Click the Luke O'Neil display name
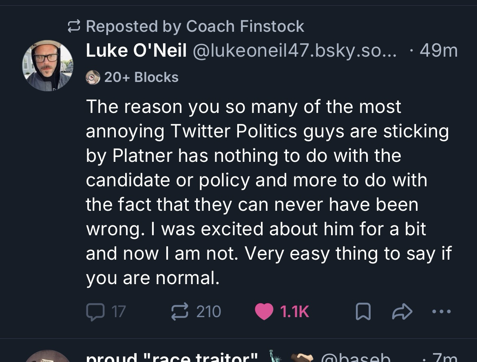477x362 pixels. point(136,51)
